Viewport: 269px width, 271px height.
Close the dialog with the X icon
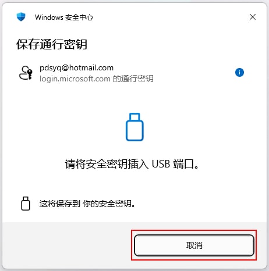click(x=253, y=17)
